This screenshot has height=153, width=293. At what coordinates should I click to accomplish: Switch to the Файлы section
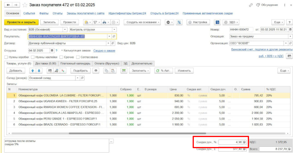44,13
